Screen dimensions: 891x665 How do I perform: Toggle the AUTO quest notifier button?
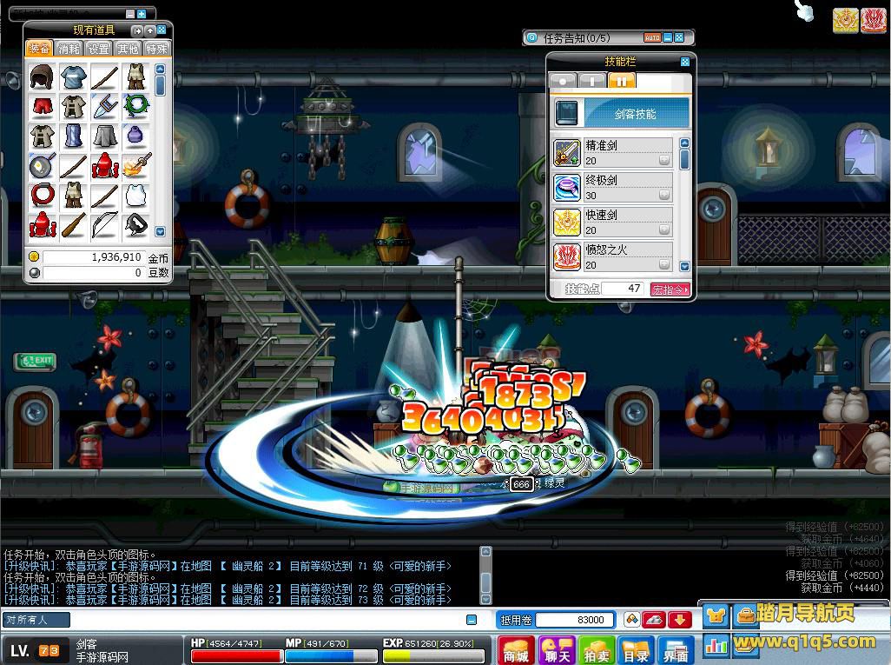pyautogui.click(x=651, y=38)
